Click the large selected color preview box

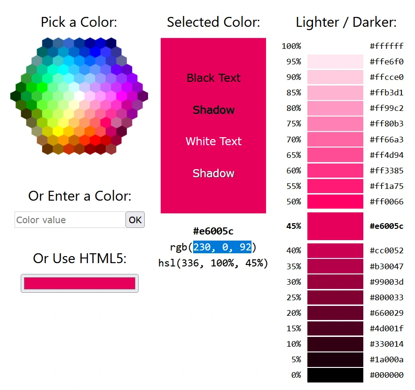coord(213,125)
